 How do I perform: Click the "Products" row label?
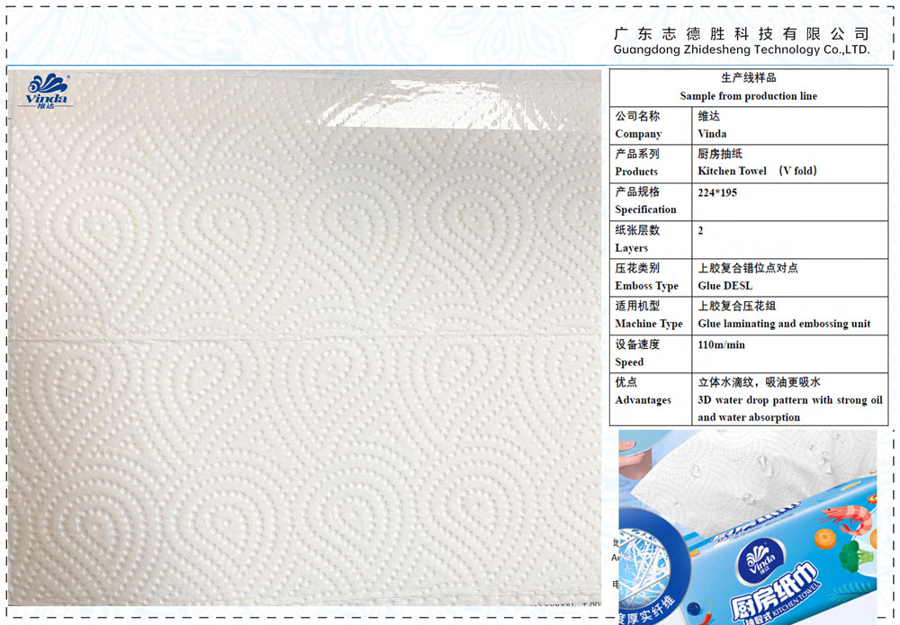[x=636, y=172]
